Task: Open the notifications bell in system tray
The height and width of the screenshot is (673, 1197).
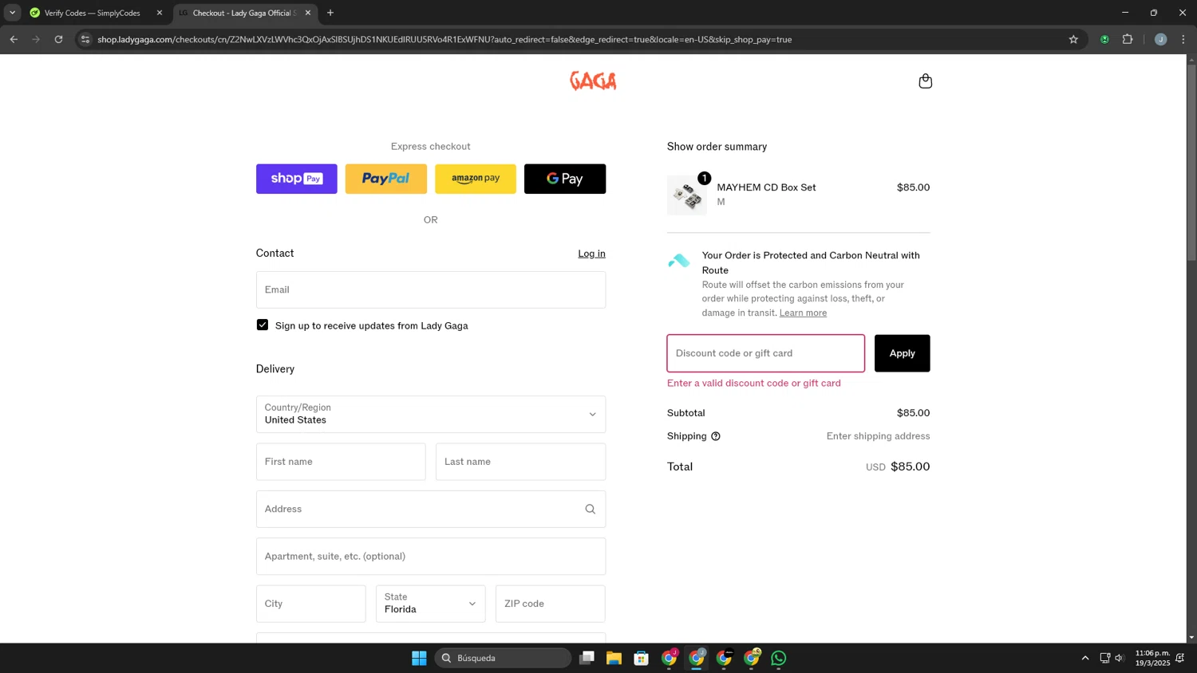Action: 1180,658
